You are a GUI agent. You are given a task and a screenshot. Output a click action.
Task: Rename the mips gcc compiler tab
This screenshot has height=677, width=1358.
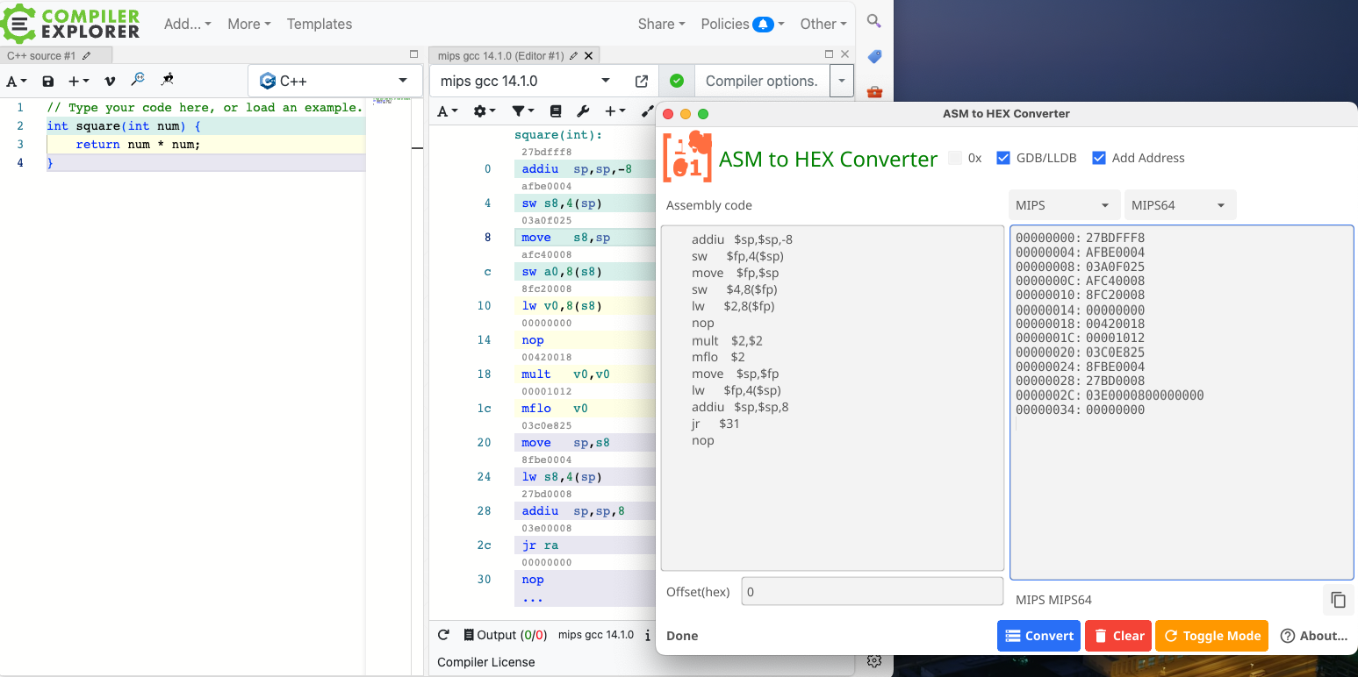click(573, 55)
